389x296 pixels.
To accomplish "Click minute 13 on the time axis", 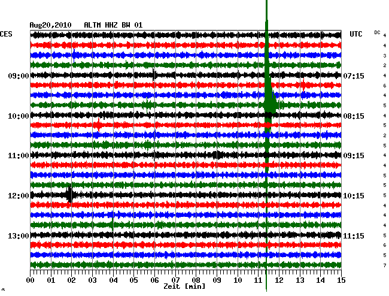I will pyautogui.click(x=300, y=280).
